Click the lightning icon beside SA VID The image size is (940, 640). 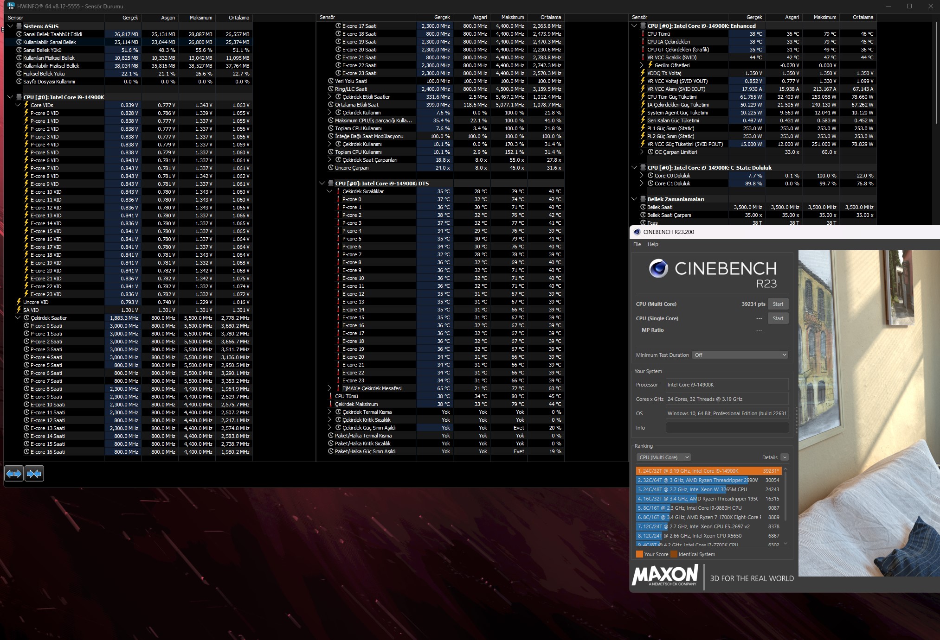pos(19,310)
